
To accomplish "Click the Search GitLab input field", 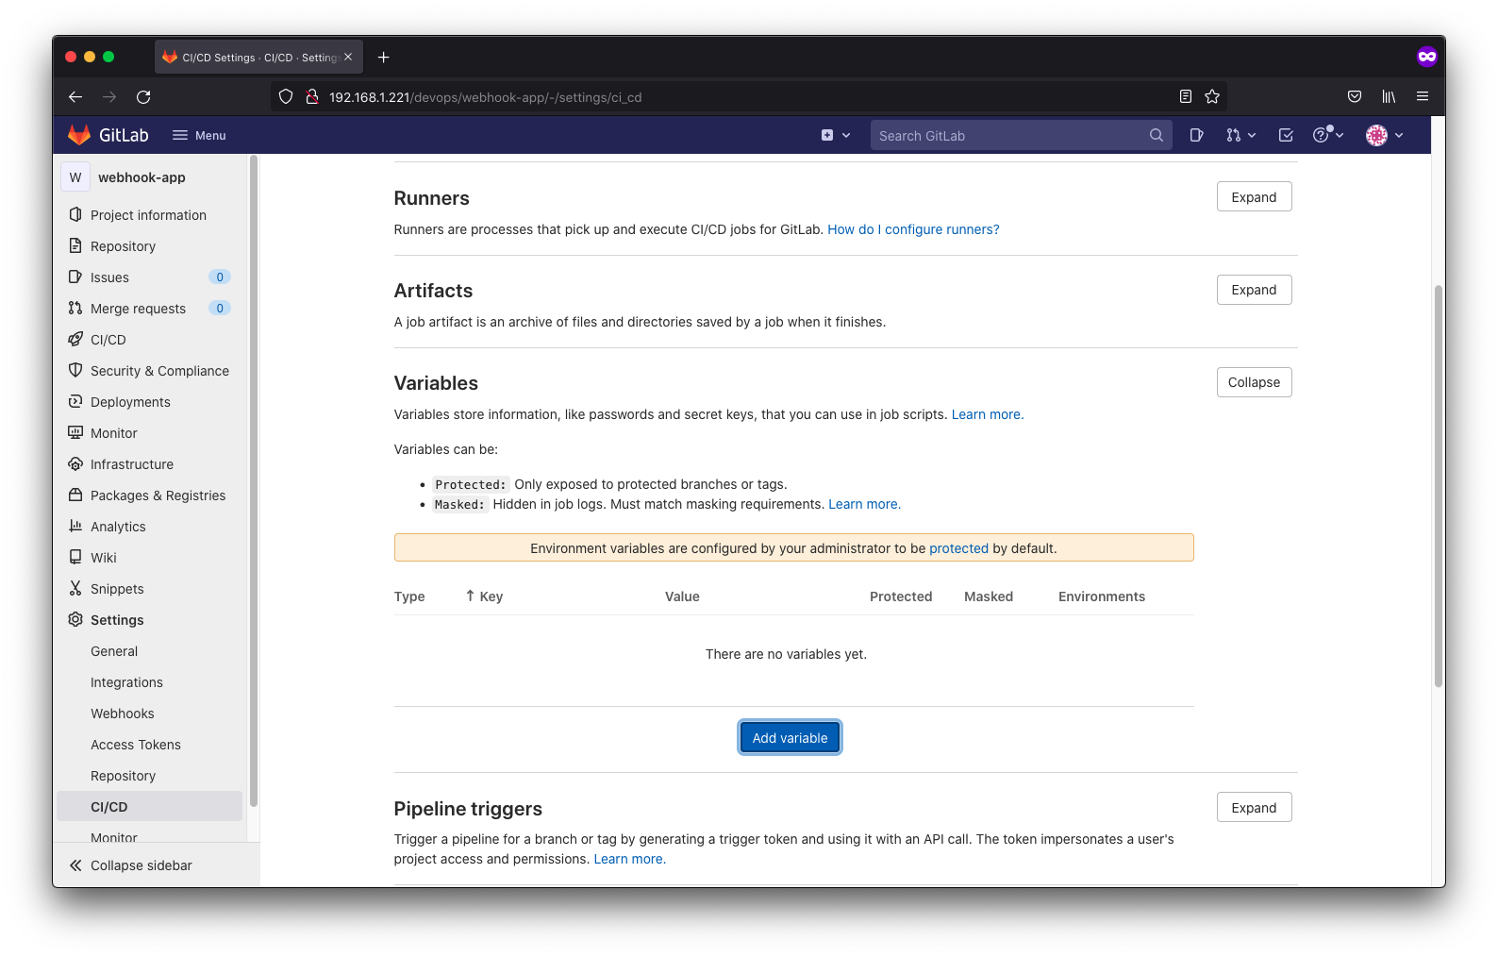I will pos(1009,135).
